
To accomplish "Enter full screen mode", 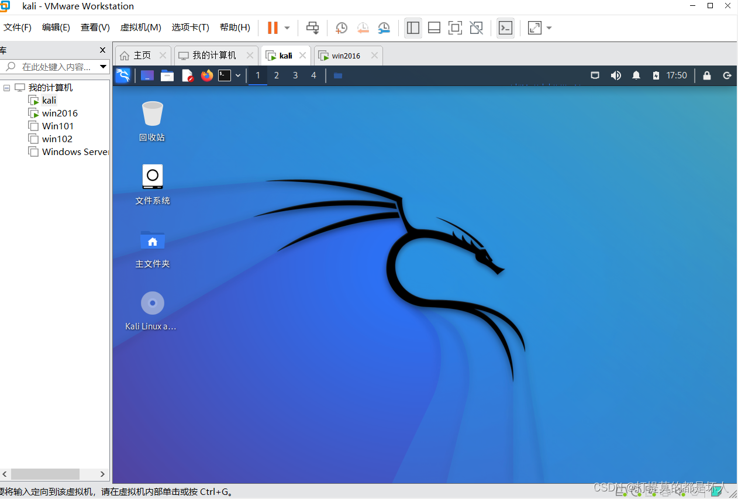I will coord(455,27).
